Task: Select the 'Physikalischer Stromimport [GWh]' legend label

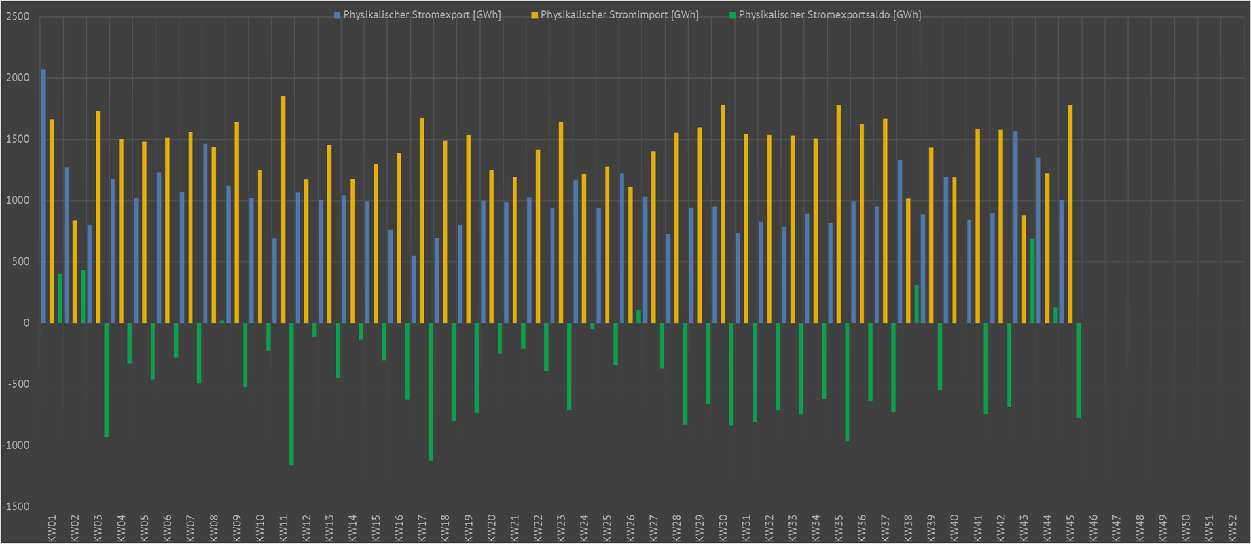Action: pos(619,15)
